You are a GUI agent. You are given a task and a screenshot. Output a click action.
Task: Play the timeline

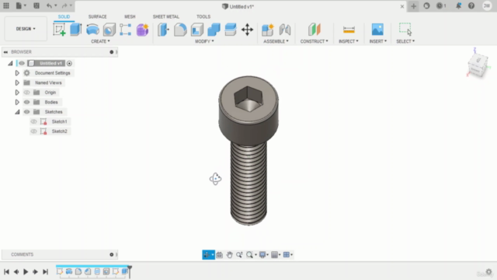(26, 271)
